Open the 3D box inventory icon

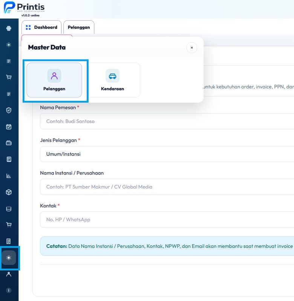[9, 192]
